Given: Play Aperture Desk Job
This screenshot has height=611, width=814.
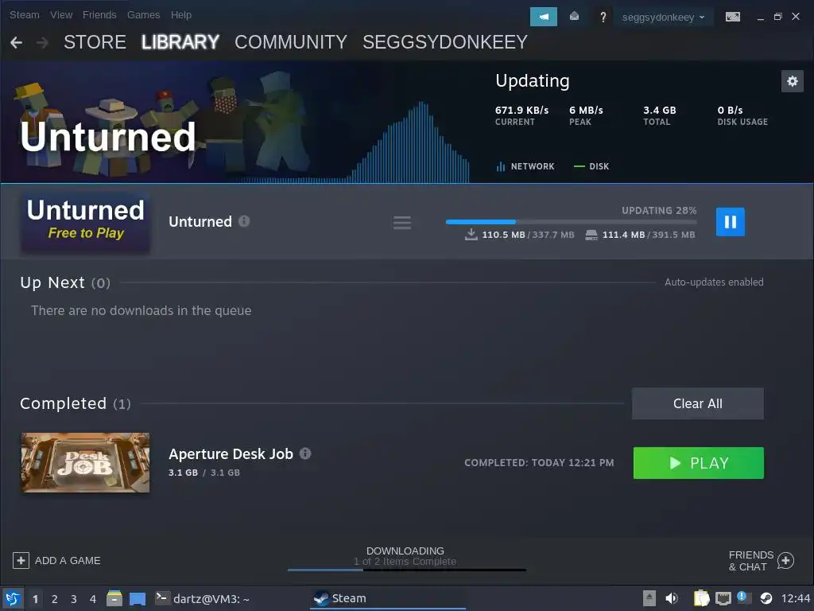Looking at the screenshot, I should coord(698,463).
